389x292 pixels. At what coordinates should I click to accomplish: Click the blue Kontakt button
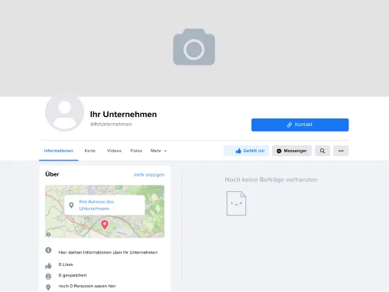click(300, 125)
